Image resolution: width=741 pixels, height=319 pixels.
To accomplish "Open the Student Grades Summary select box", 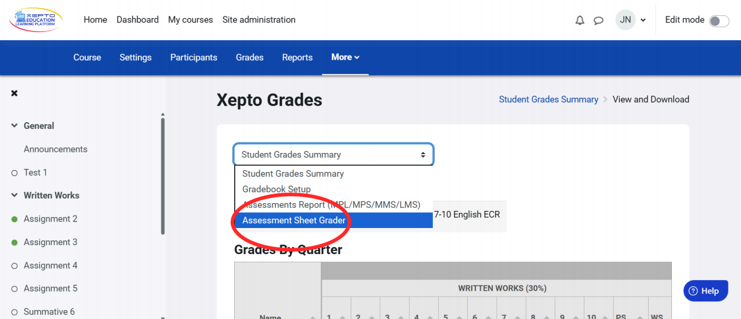I will (334, 155).
